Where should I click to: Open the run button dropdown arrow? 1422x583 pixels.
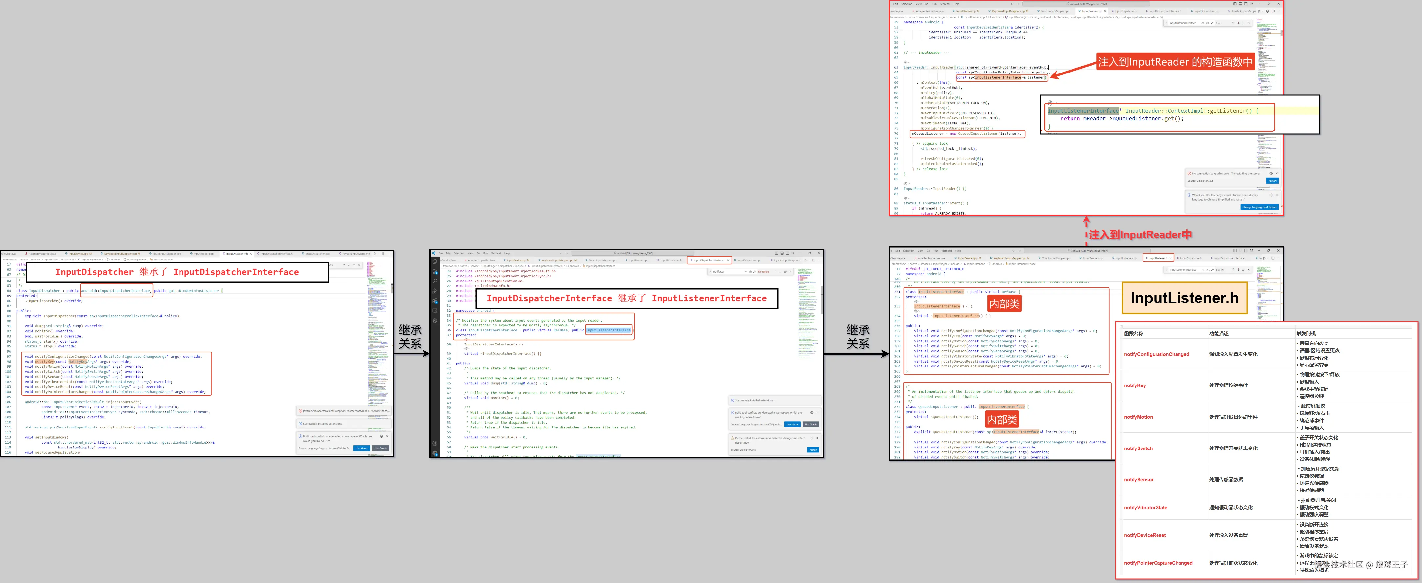(809, 260)
